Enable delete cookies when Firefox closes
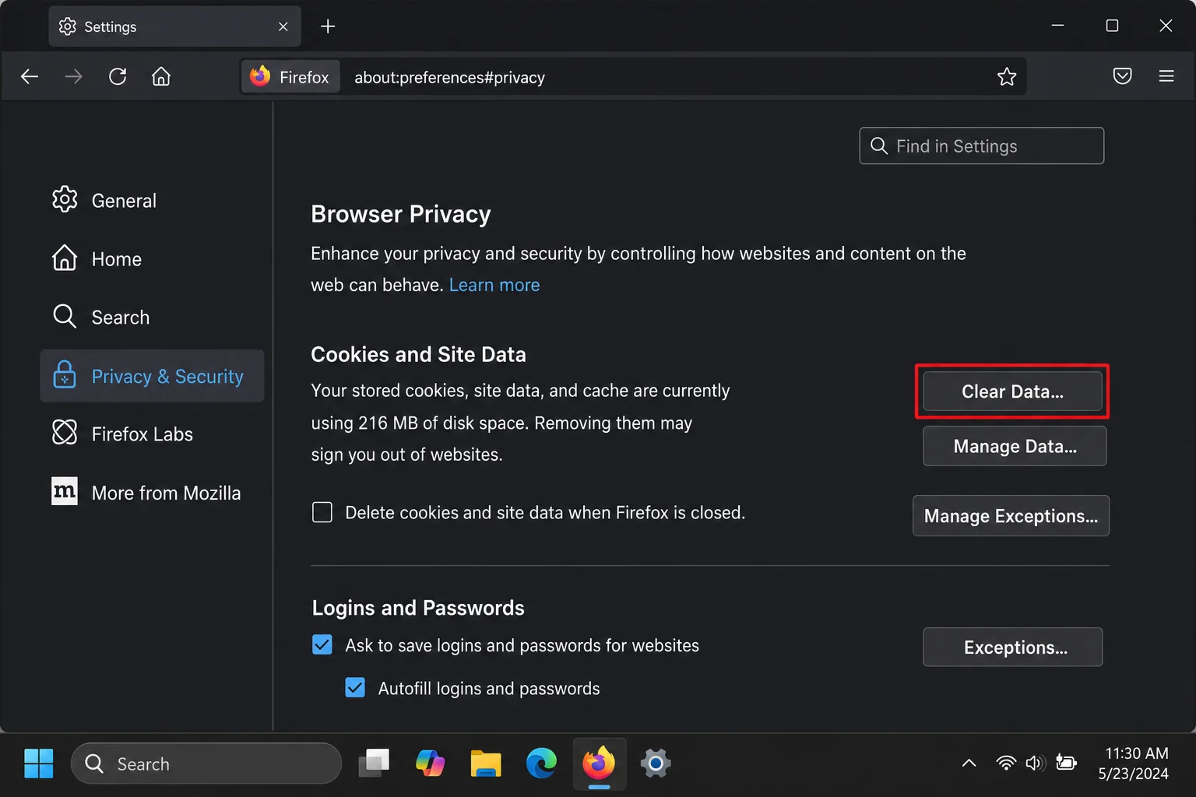Screen dimensions: 1196x797 click(x=322, y=512)
